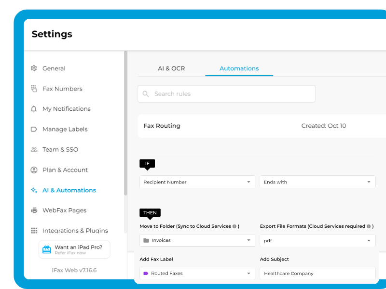
Task: Click the Settings page heading
Action: pos(52,34)
